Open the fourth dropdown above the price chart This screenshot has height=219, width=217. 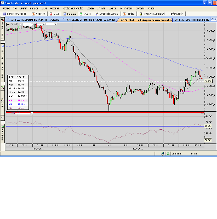coord(51,24)
